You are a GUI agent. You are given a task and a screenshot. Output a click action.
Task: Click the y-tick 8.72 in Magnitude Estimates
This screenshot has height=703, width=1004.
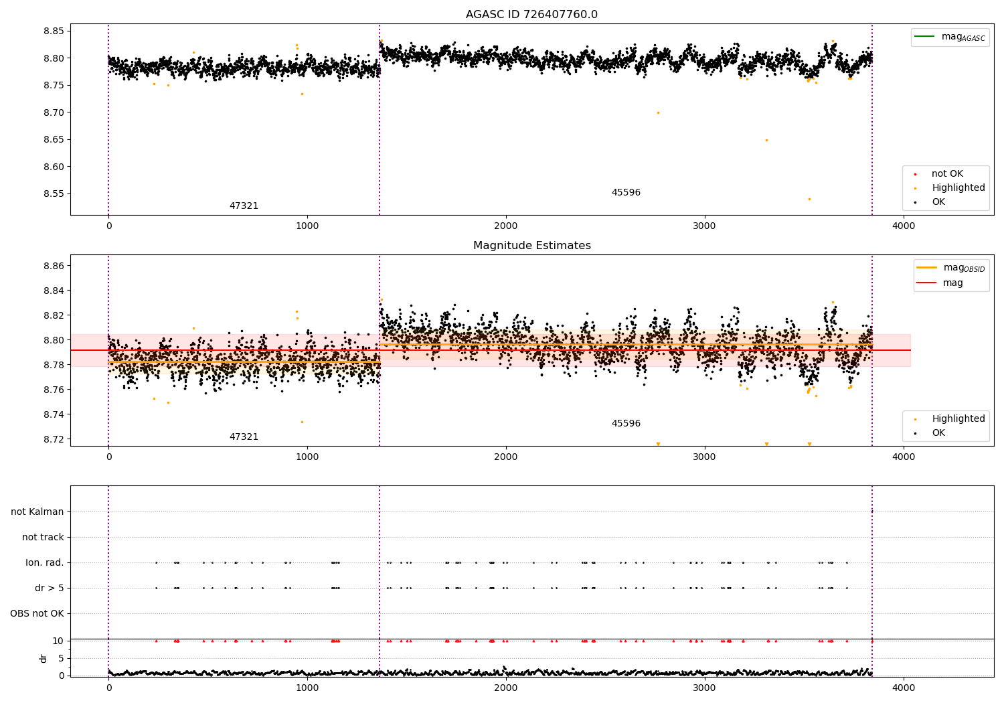[x=54, y=439]
